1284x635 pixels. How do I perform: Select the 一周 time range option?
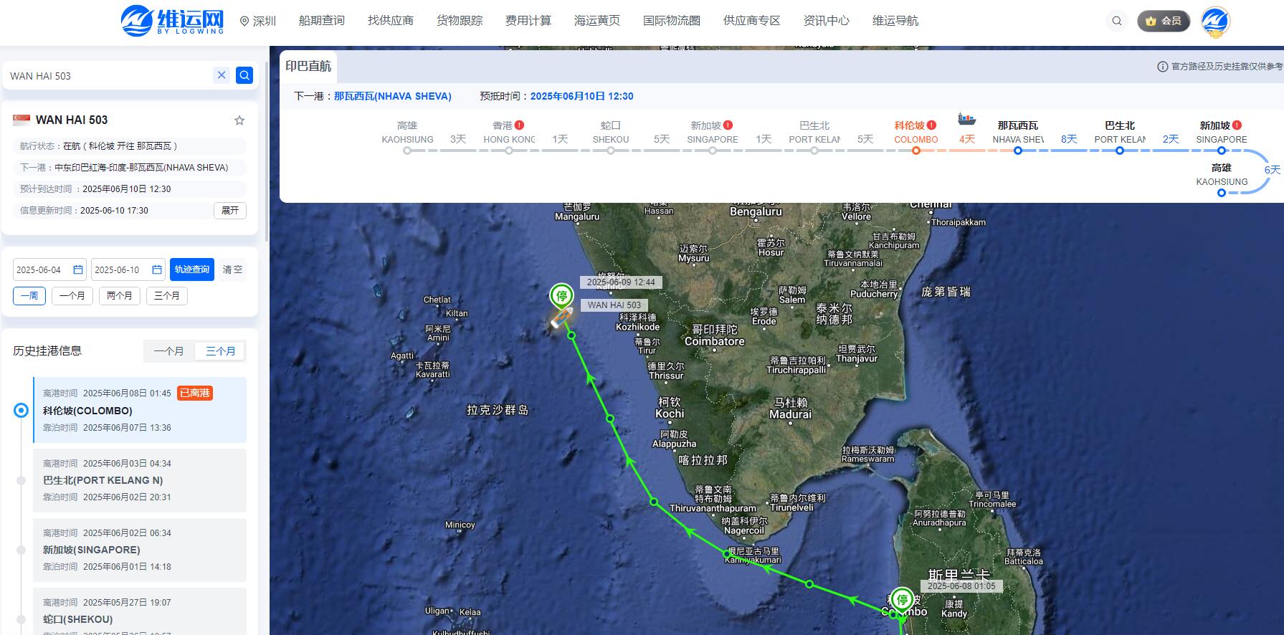[29, 295]
